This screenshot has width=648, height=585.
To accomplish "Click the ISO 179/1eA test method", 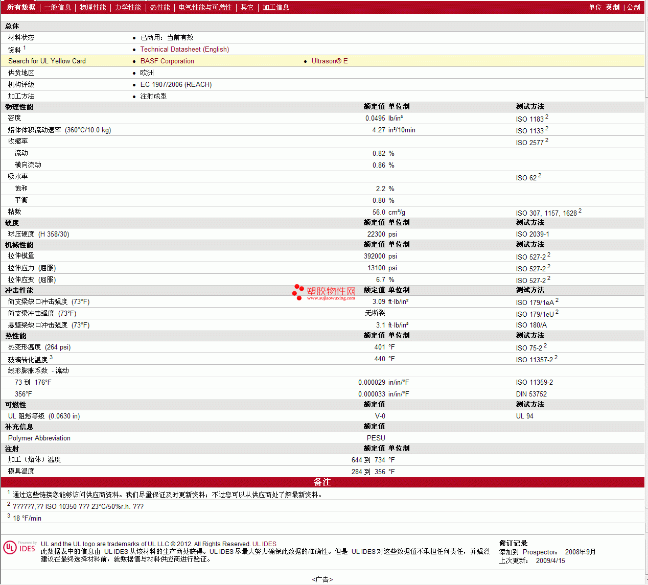I will [x=535, y=302].
